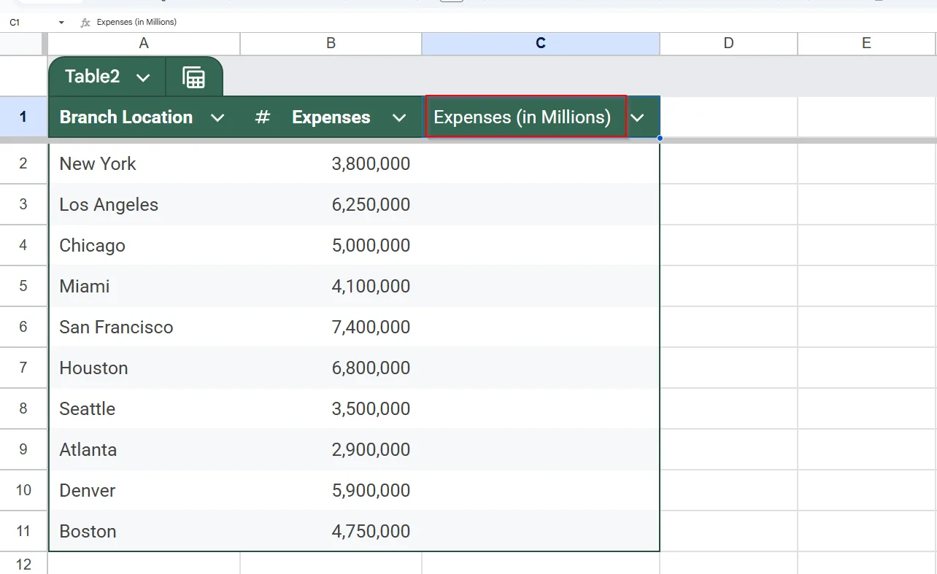The image size is (937, 574).
Task: Click the Expenses header cell
Action: [x=331, y=117]
